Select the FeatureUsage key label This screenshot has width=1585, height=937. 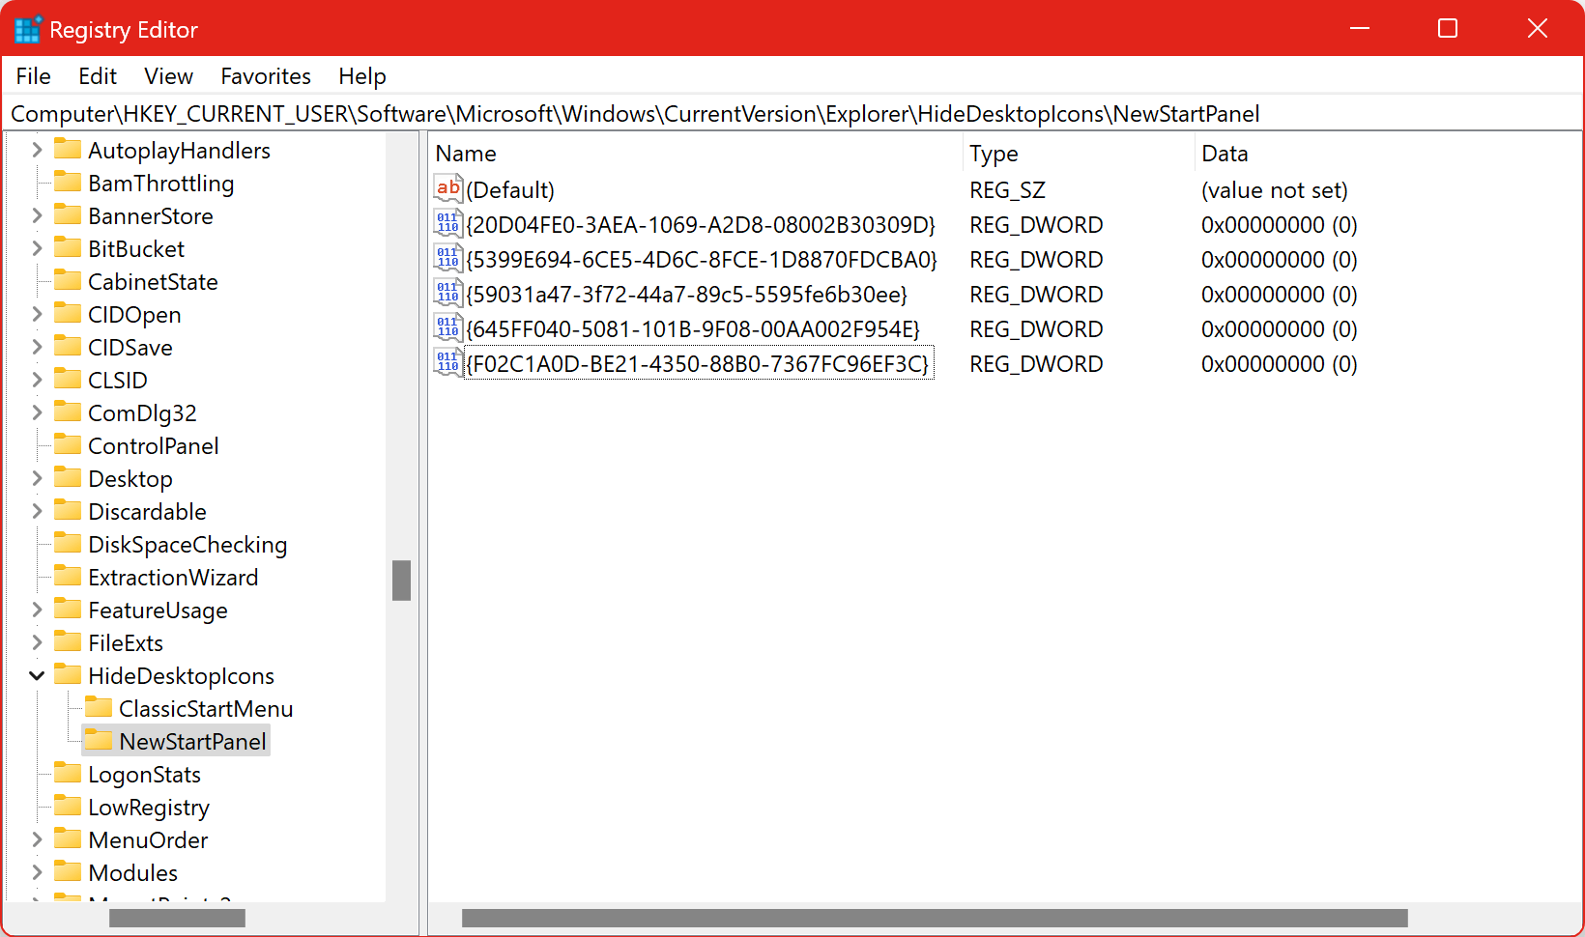click(x=158, y=610)
